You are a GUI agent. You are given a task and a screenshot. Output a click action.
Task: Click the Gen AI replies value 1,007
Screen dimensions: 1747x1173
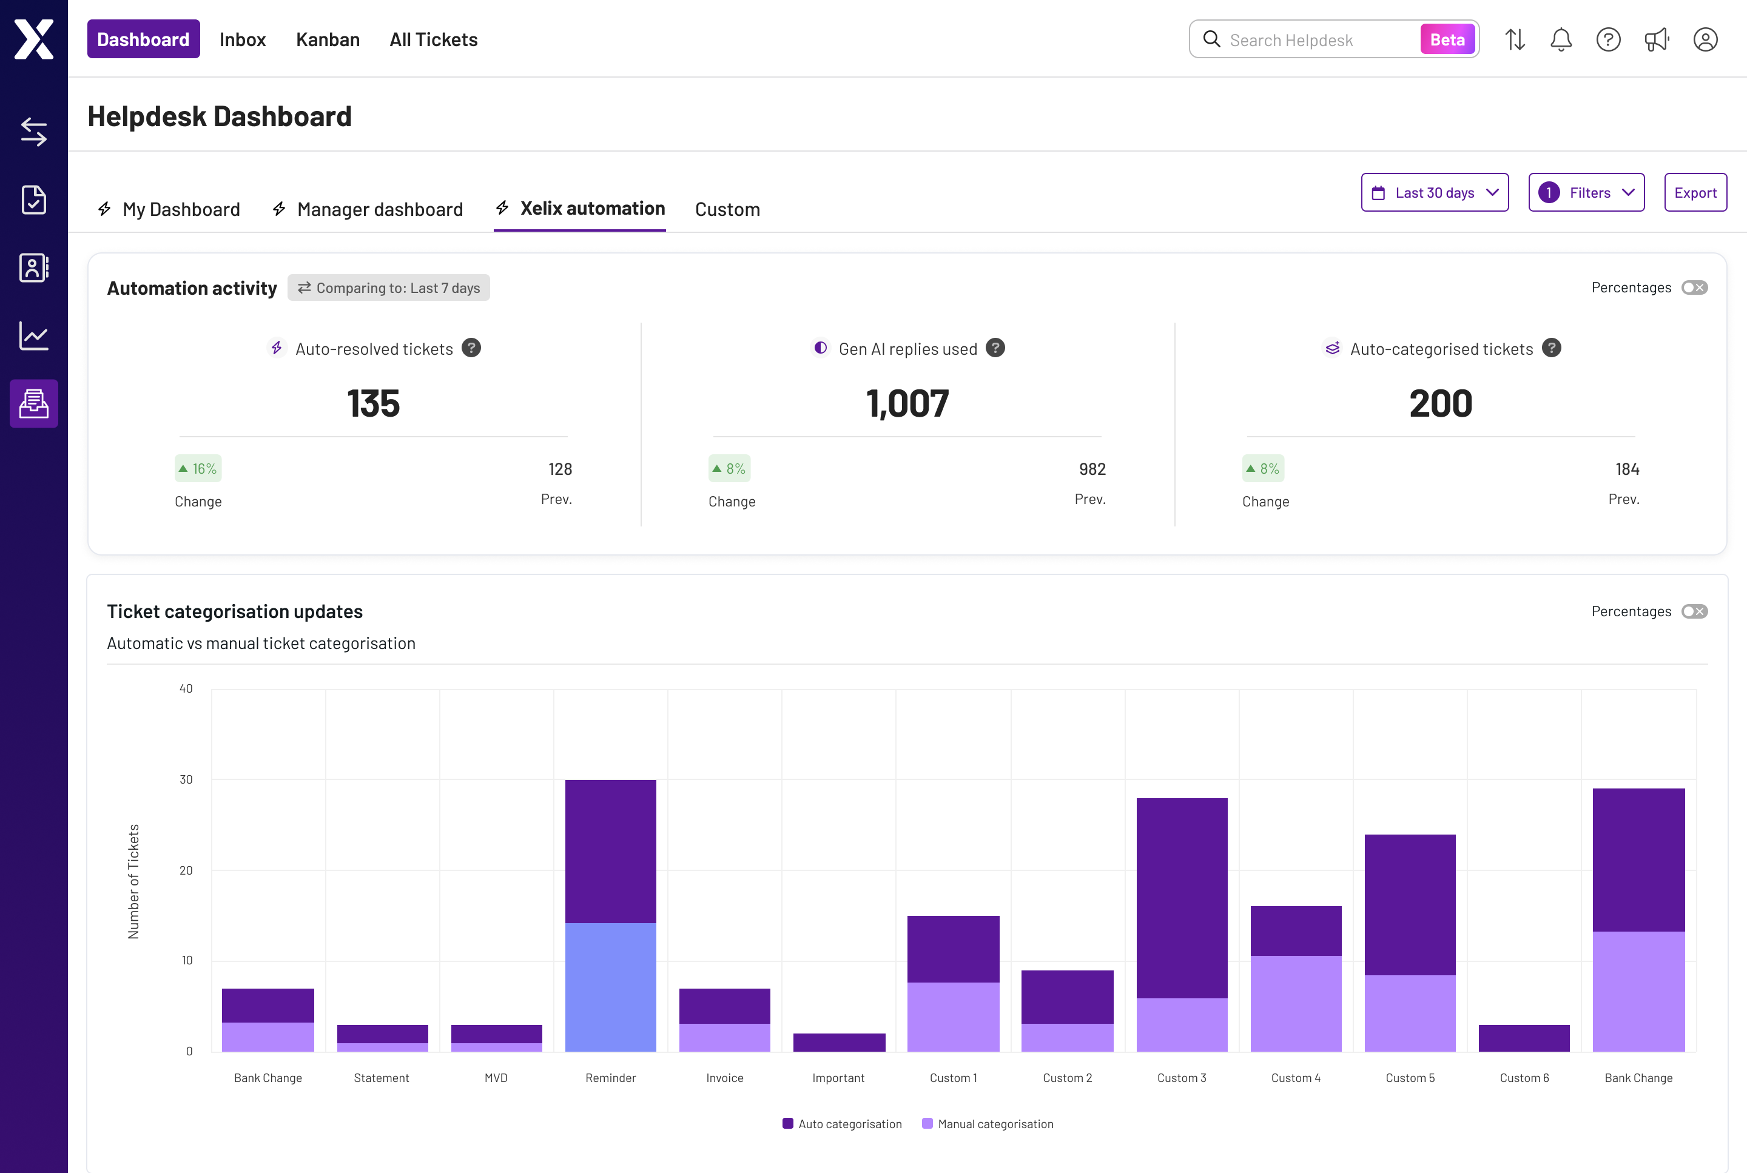pos(907,403)
